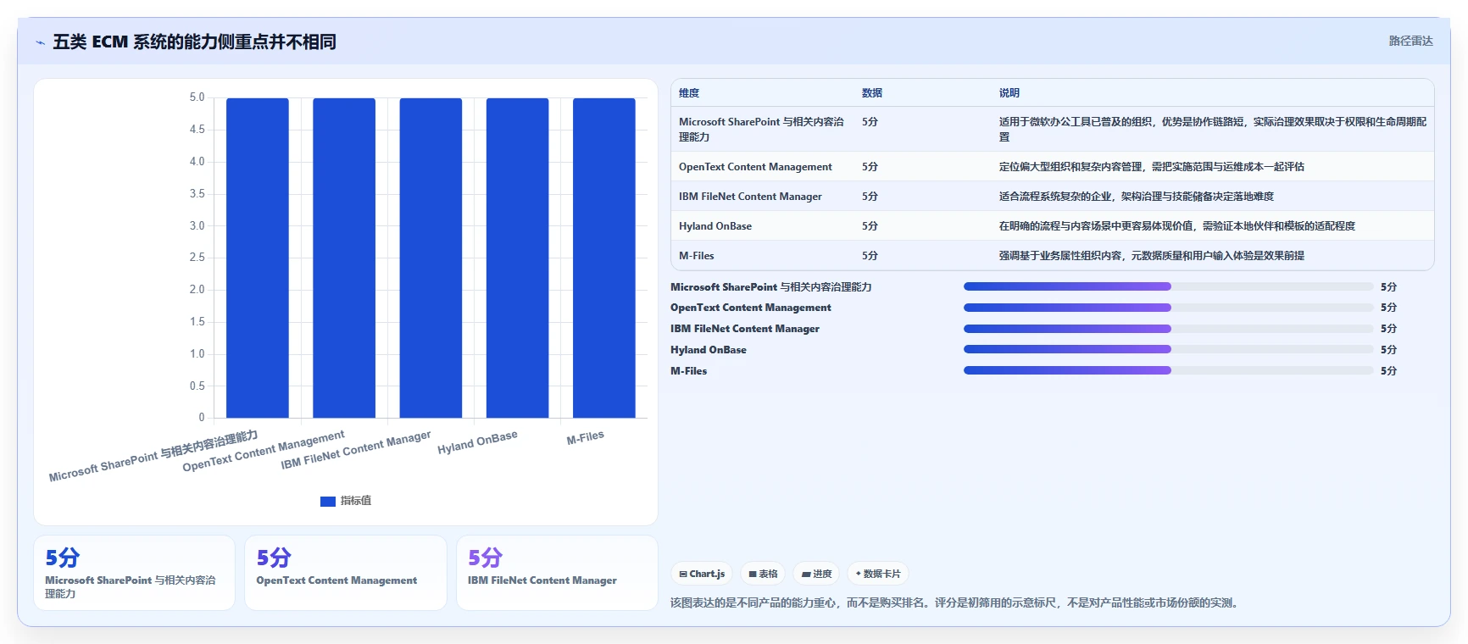The width and height of the screenshot is (1468, 644).
Task: Click the IBM FileNet Content Manager progress bar
Action: (x=1168, y=329)
